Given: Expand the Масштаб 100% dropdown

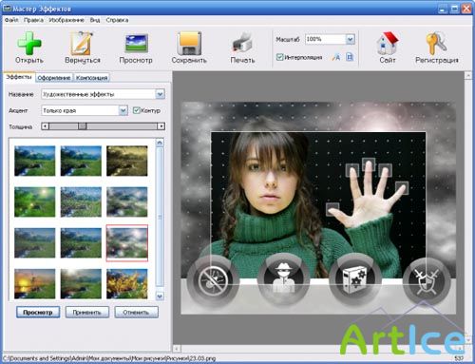Looking at the screenshot, I should [x=350, y=39].
